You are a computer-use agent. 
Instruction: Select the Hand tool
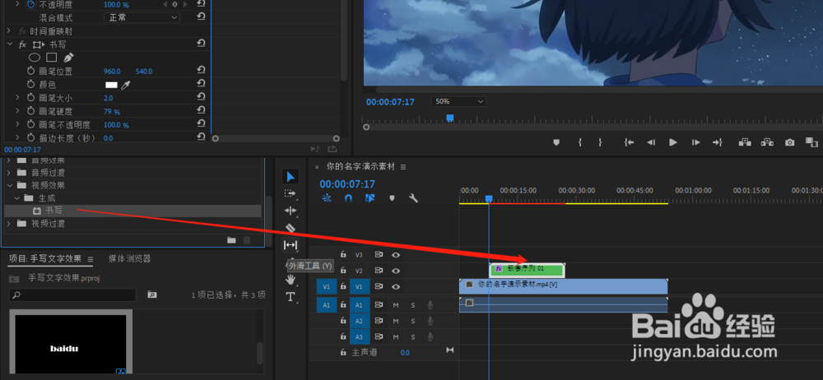tap(291, 280)
